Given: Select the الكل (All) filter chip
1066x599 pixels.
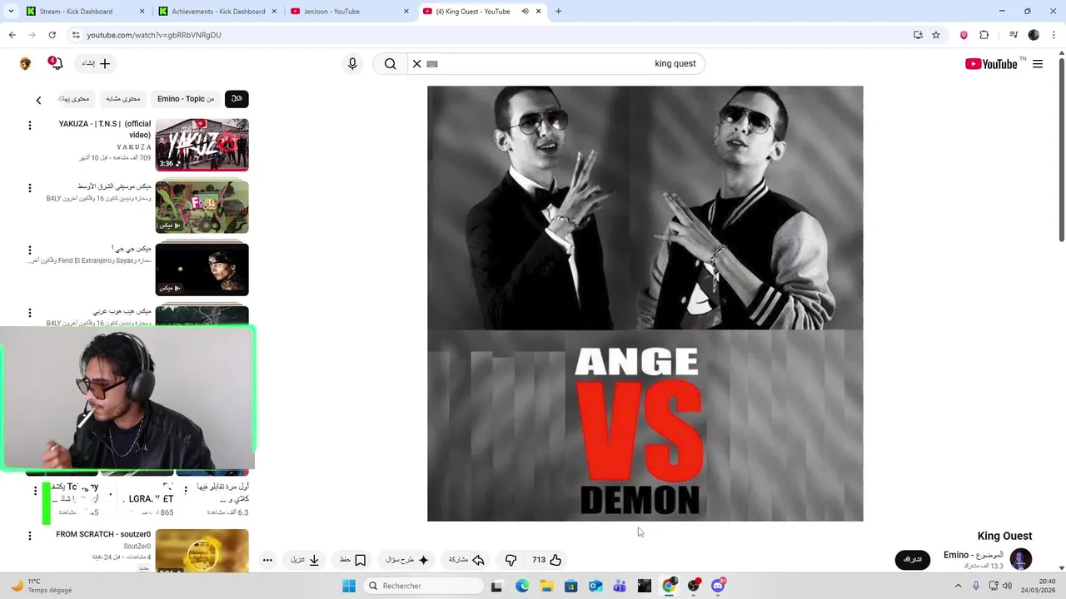Looking at the screenshot, I should (237, 99).
